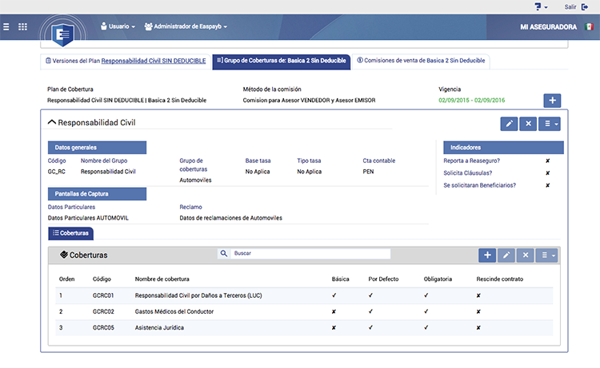Edit the Responsabilidad Civil group with the pencil

pos(509,124)
